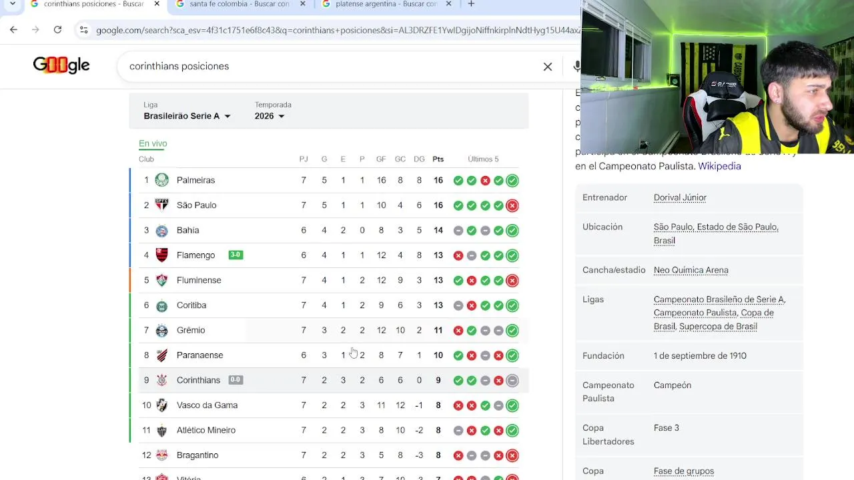The width and height of the screenshot is (854, 480).
Task: Open the tab search dropdown arrow
Action: pos(12,4)
